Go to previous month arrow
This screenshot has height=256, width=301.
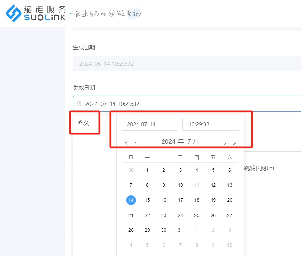pyautogui.click(x=136, y=143)
